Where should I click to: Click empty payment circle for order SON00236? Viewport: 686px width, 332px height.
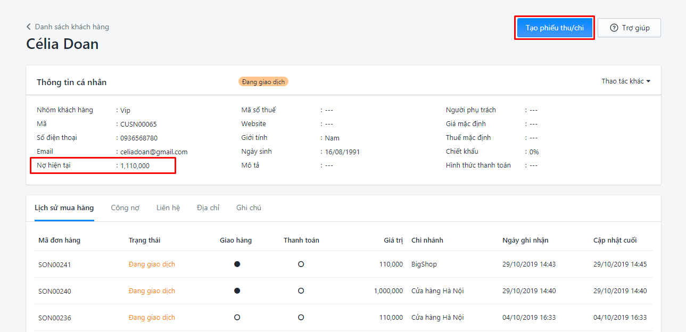(301, 317)
